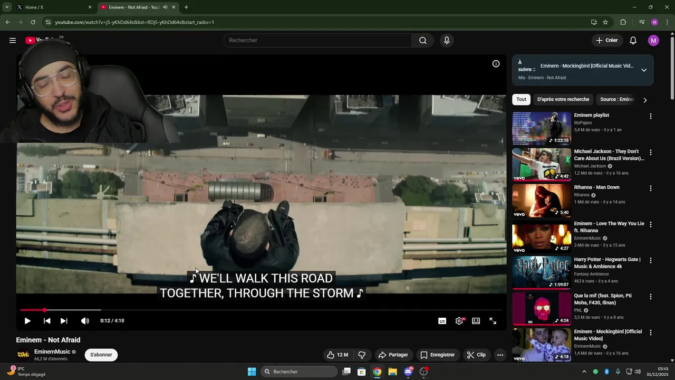Click the EminemMusic channel avatar
Viewport: 675px width, 380px height.
click(23, 355)
